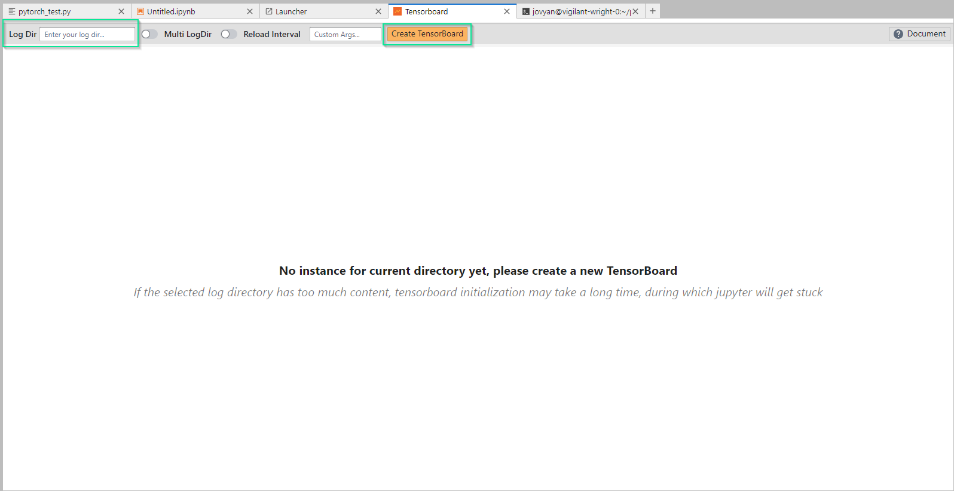Screen dimensions: 954x491
Task: Click the Custom Args input field
Action: pyautogui.click(x=345, y=34)
